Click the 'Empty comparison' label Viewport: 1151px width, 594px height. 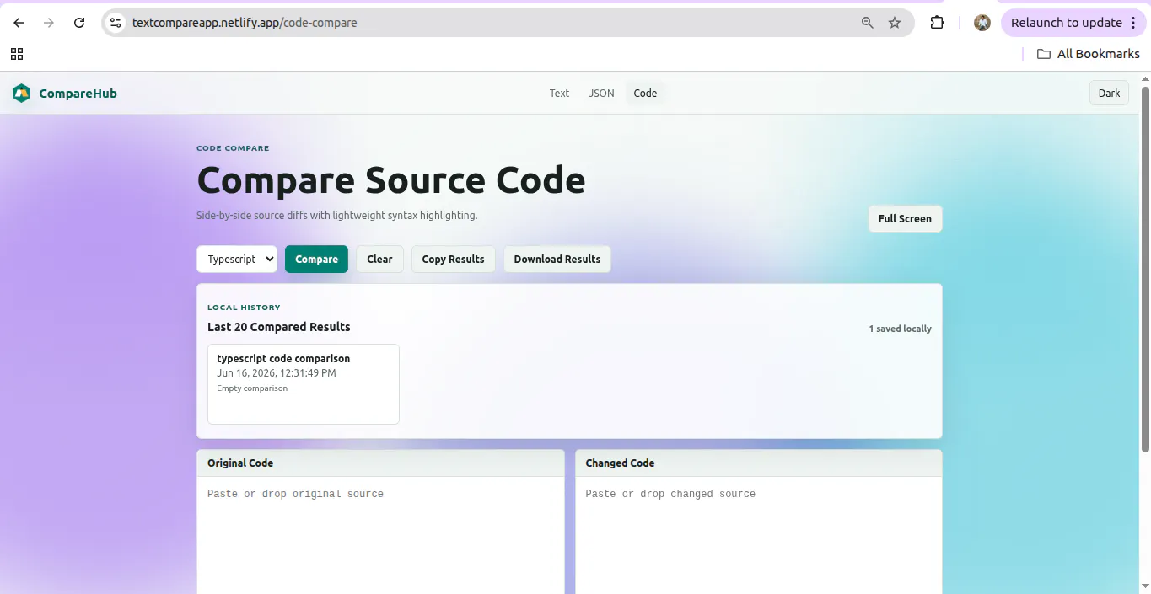[252, 388]
